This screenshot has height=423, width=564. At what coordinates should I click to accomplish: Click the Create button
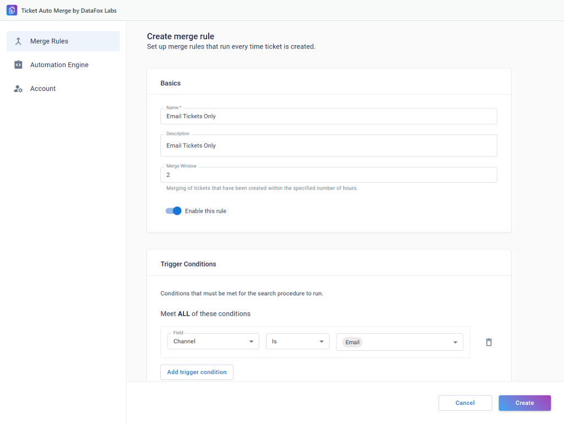[524, 403]
